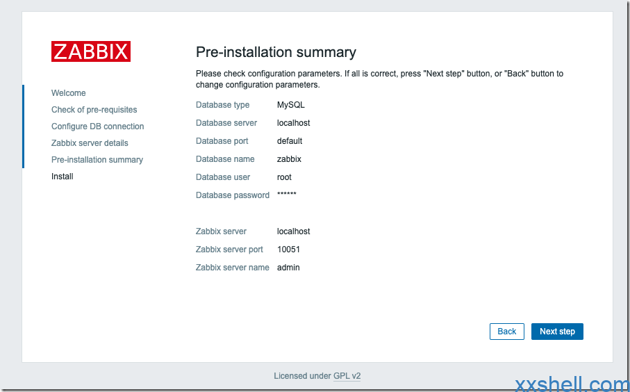The image size is (630, 392).
Task: Click the instruction paragraph about configuration parameters
Action: pos(379,79)
